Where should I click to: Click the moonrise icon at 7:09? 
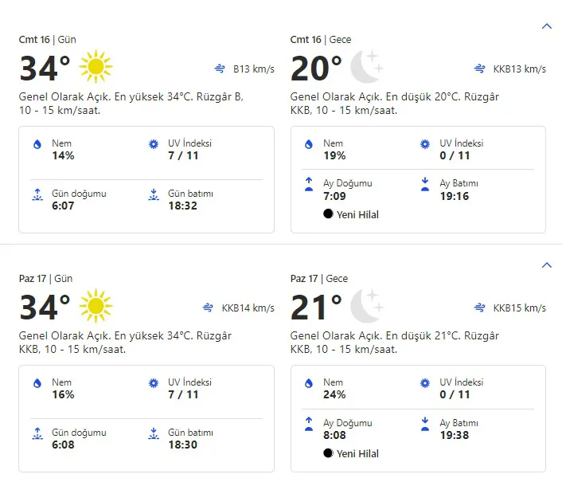tap(309, 184)
